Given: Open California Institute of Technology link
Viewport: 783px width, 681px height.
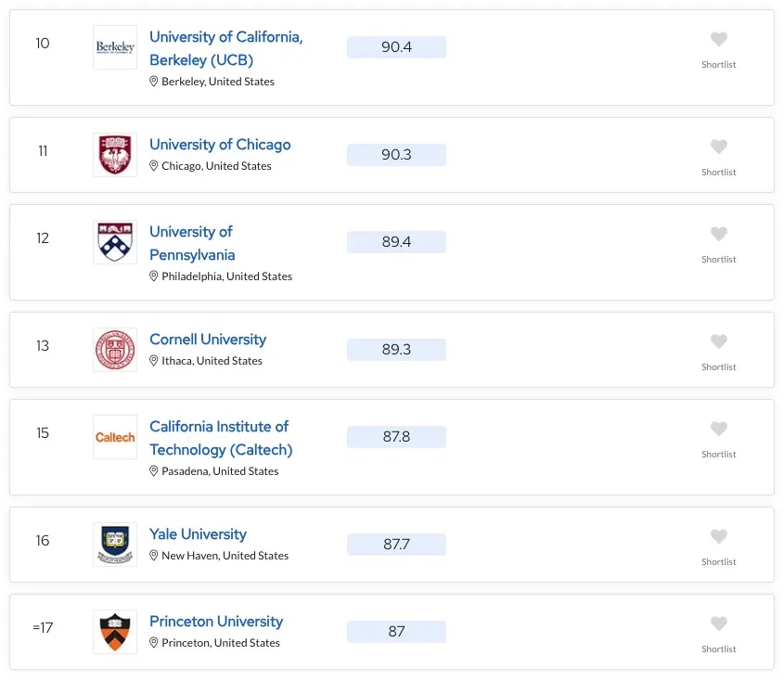Looking at the screenshot, I should pyautogui.click(x=220, y=438).
